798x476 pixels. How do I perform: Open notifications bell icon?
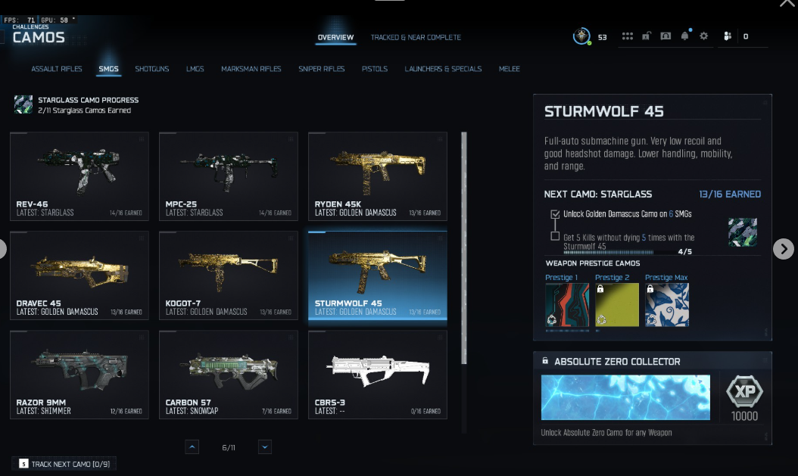(685, 36)
